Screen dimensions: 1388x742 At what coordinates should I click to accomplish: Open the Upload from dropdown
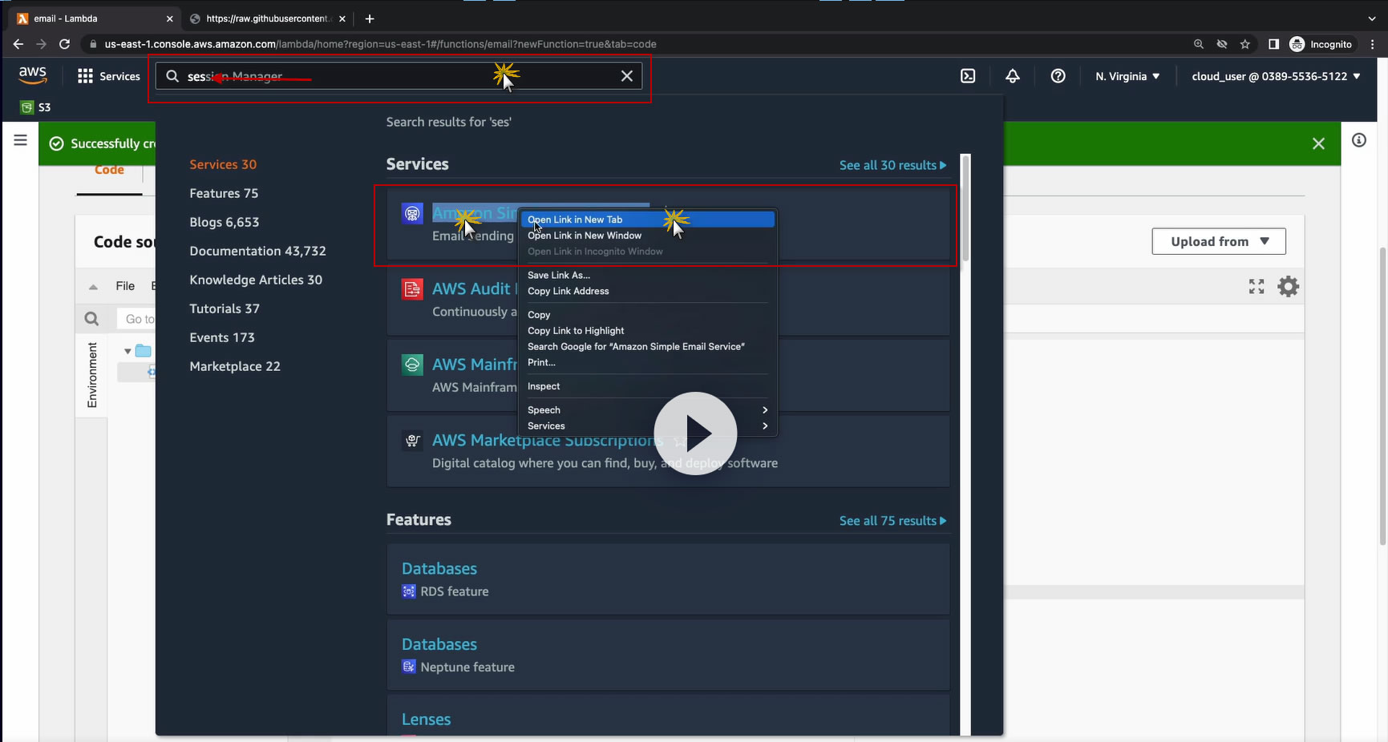pos(1219,241)
